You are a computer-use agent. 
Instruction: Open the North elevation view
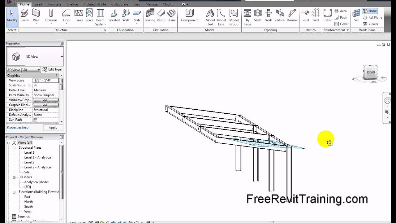[x=28, y=202]
